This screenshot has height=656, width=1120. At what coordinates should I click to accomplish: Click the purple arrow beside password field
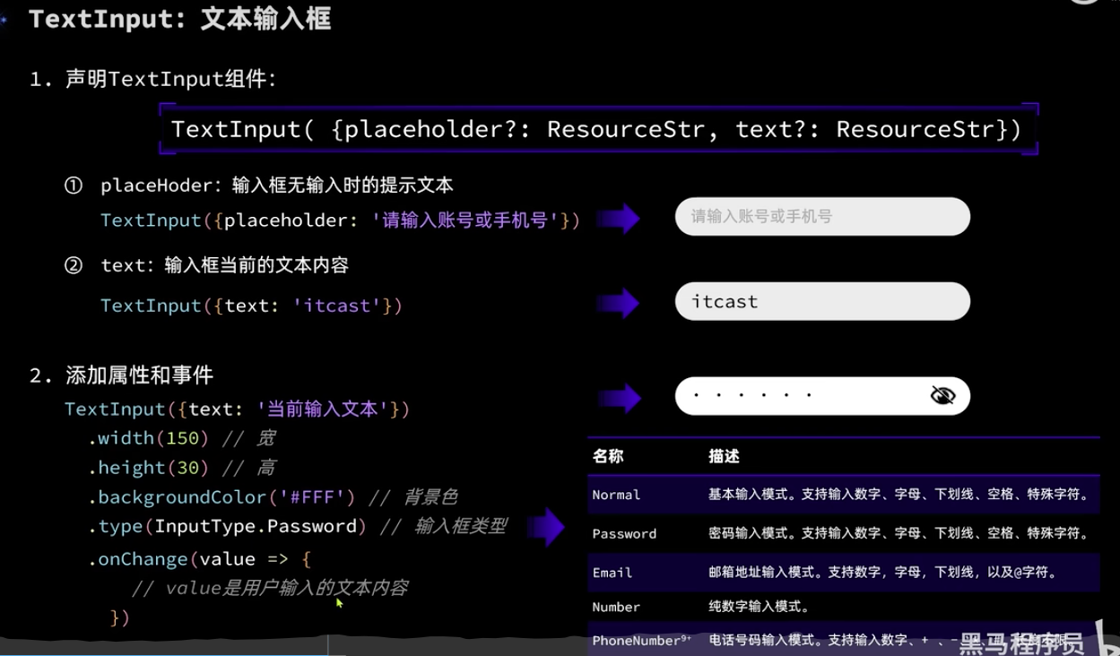619,398
